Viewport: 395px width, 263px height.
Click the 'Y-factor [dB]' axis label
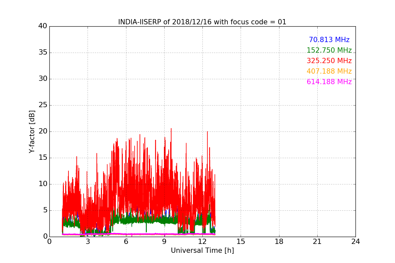tap(32, 131)
